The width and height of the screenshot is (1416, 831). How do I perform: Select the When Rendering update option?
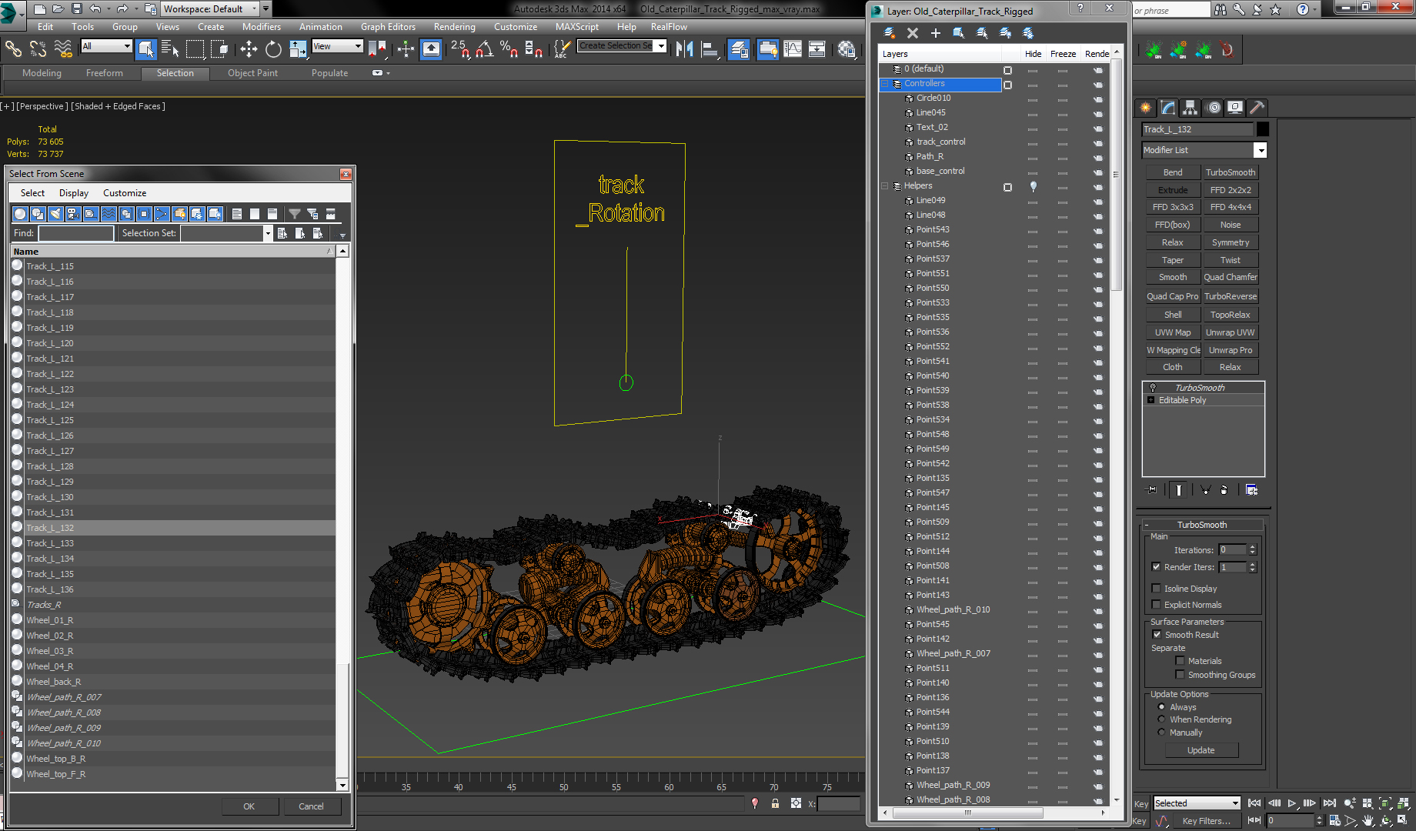(x=1161, y=719)
